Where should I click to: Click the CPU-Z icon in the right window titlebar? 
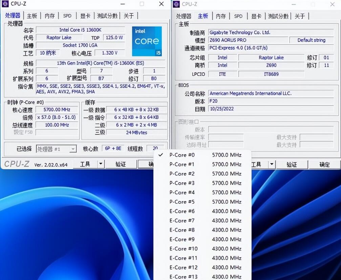[176, 4]
